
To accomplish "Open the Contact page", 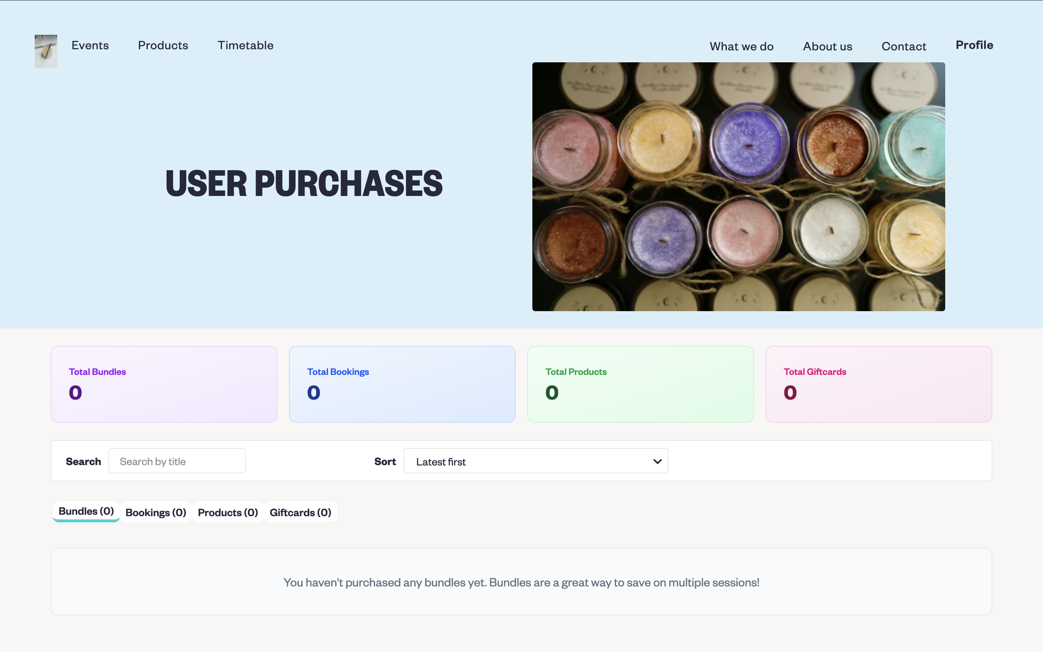I will (903, 47).
